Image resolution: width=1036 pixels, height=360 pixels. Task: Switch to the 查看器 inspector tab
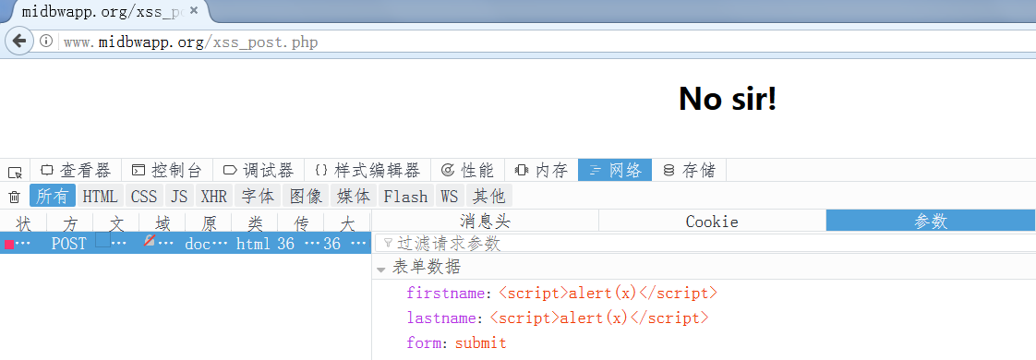coord(76,171)
